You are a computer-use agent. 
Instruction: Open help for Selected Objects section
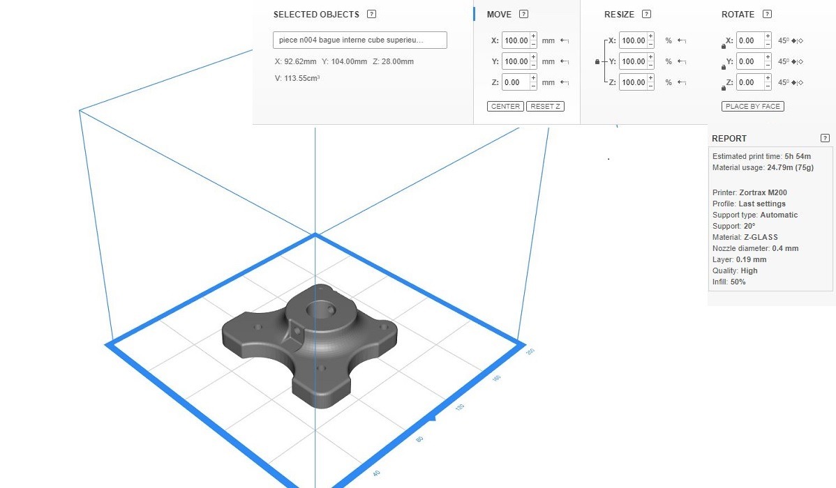click(x=372, y=15)
